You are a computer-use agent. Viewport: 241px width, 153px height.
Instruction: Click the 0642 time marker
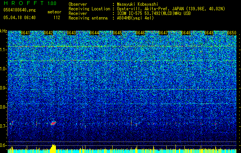[x=48, y=33]
